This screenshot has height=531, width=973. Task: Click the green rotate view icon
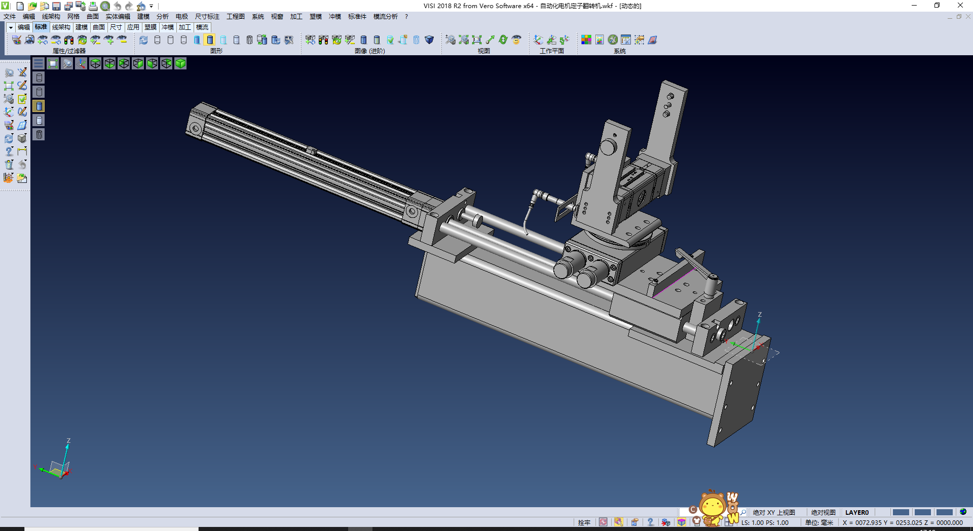tap(503, 40)
